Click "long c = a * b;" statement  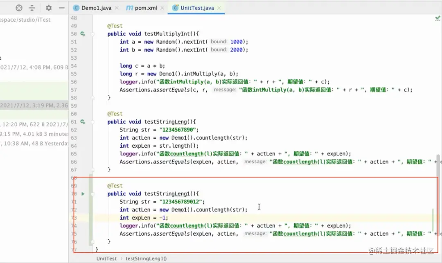(x=142, y=65)
